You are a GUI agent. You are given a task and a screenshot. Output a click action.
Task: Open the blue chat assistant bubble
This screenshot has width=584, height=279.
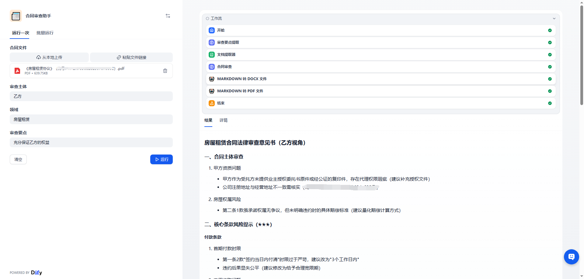coord(572,257)
